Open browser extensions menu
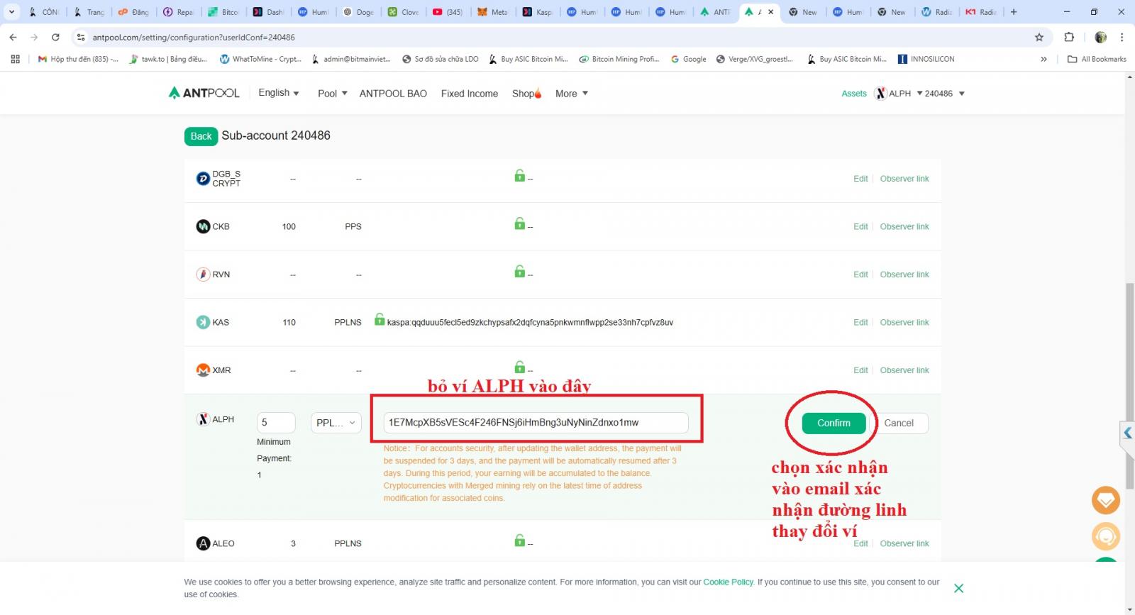 (1069, 37)
